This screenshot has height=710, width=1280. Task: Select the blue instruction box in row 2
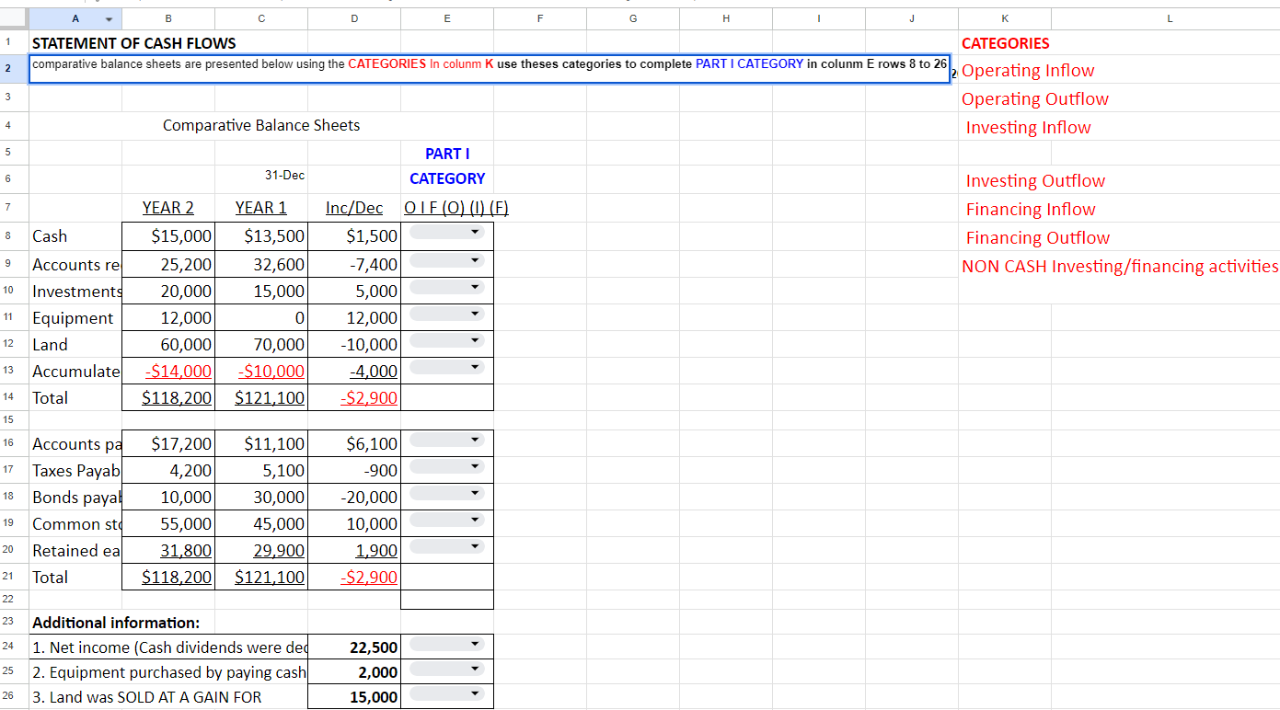pyautogui.click(x=489, y=69)
